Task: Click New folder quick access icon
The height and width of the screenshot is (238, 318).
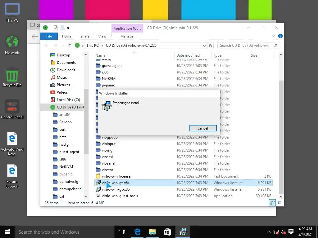Action: (62, 28)
